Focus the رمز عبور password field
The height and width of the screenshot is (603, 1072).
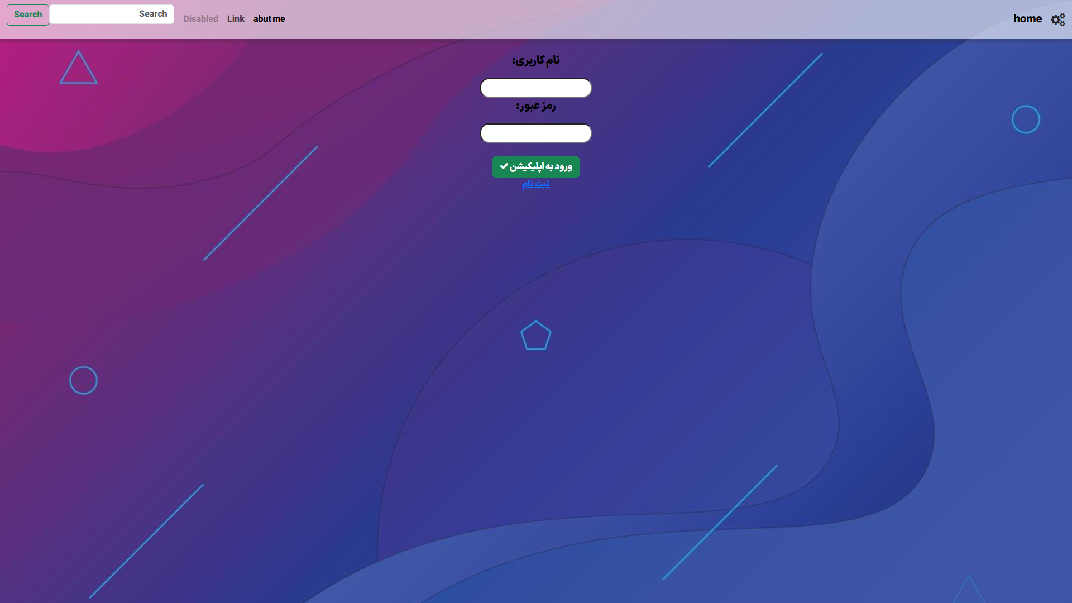click(535, 133)
